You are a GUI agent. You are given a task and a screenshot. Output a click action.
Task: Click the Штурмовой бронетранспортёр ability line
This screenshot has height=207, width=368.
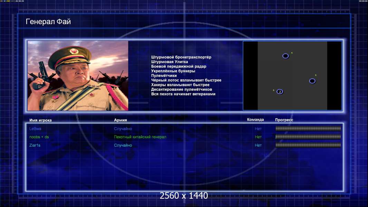click(x=181, y=57)
